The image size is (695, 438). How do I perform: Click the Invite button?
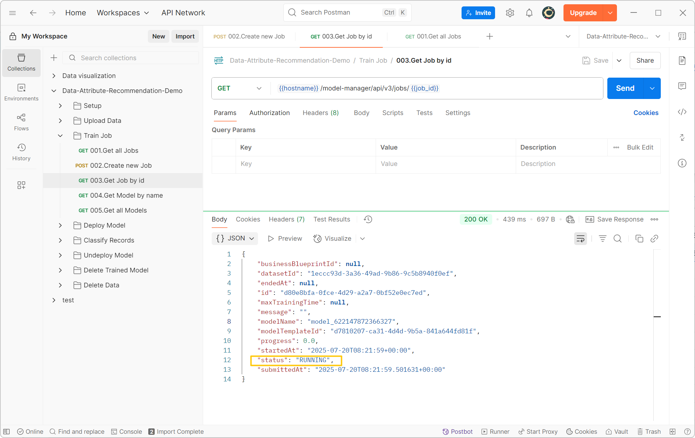[x=478, y=13]
